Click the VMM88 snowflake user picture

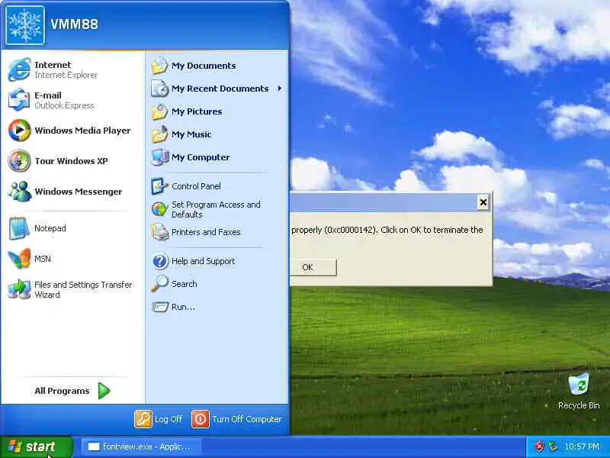(25, 25)
